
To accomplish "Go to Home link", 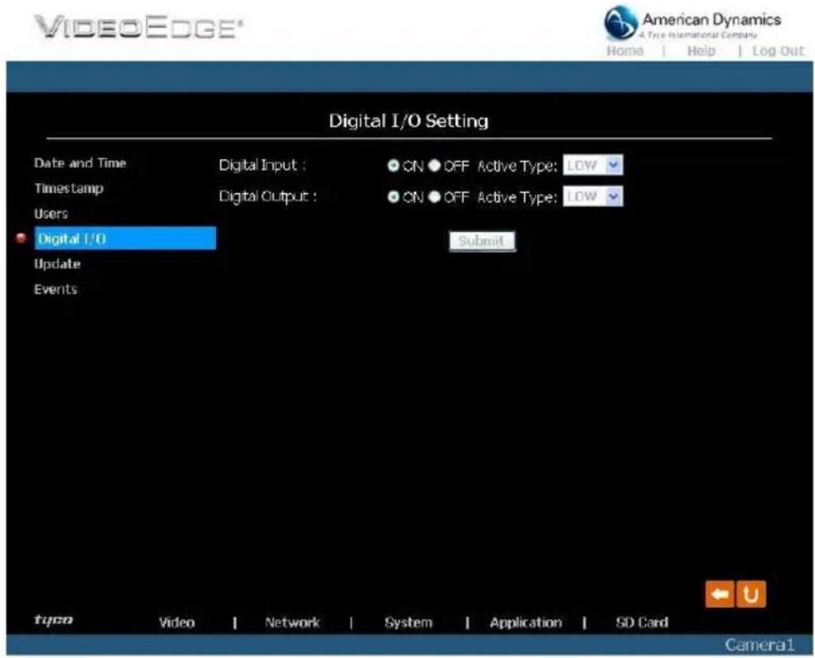I will (x=625, y=51).
